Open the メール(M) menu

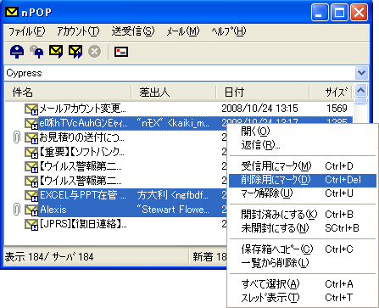coord(183,31)
